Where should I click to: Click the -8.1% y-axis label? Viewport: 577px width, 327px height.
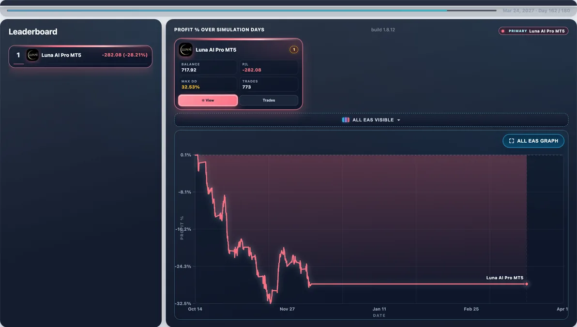185,192
